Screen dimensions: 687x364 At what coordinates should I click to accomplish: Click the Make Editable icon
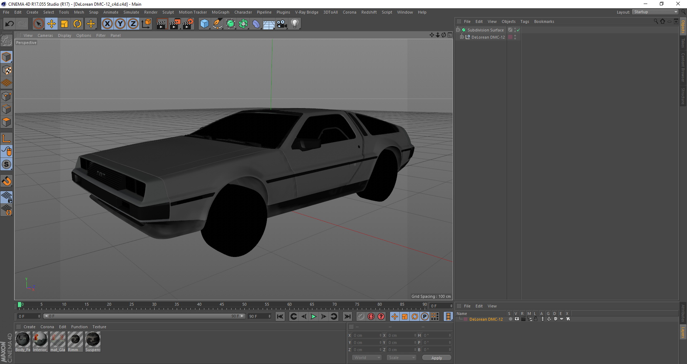click(6, 41)
